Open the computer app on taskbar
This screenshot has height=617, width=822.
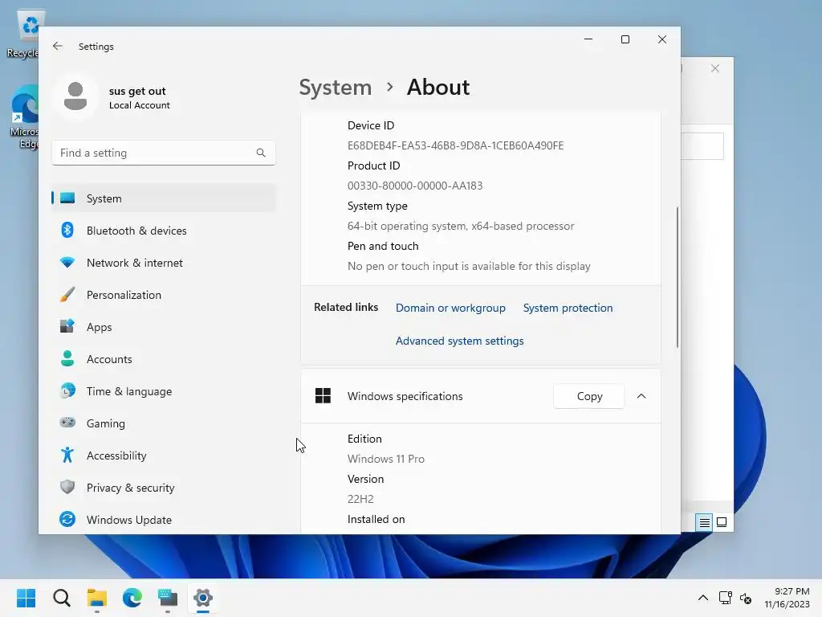click(x=168, y=598)
